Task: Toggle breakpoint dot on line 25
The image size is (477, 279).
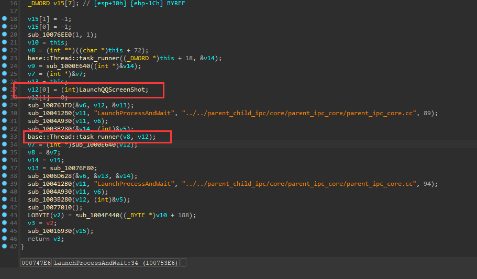Action: pyautogui.click(x=5, y=74)
